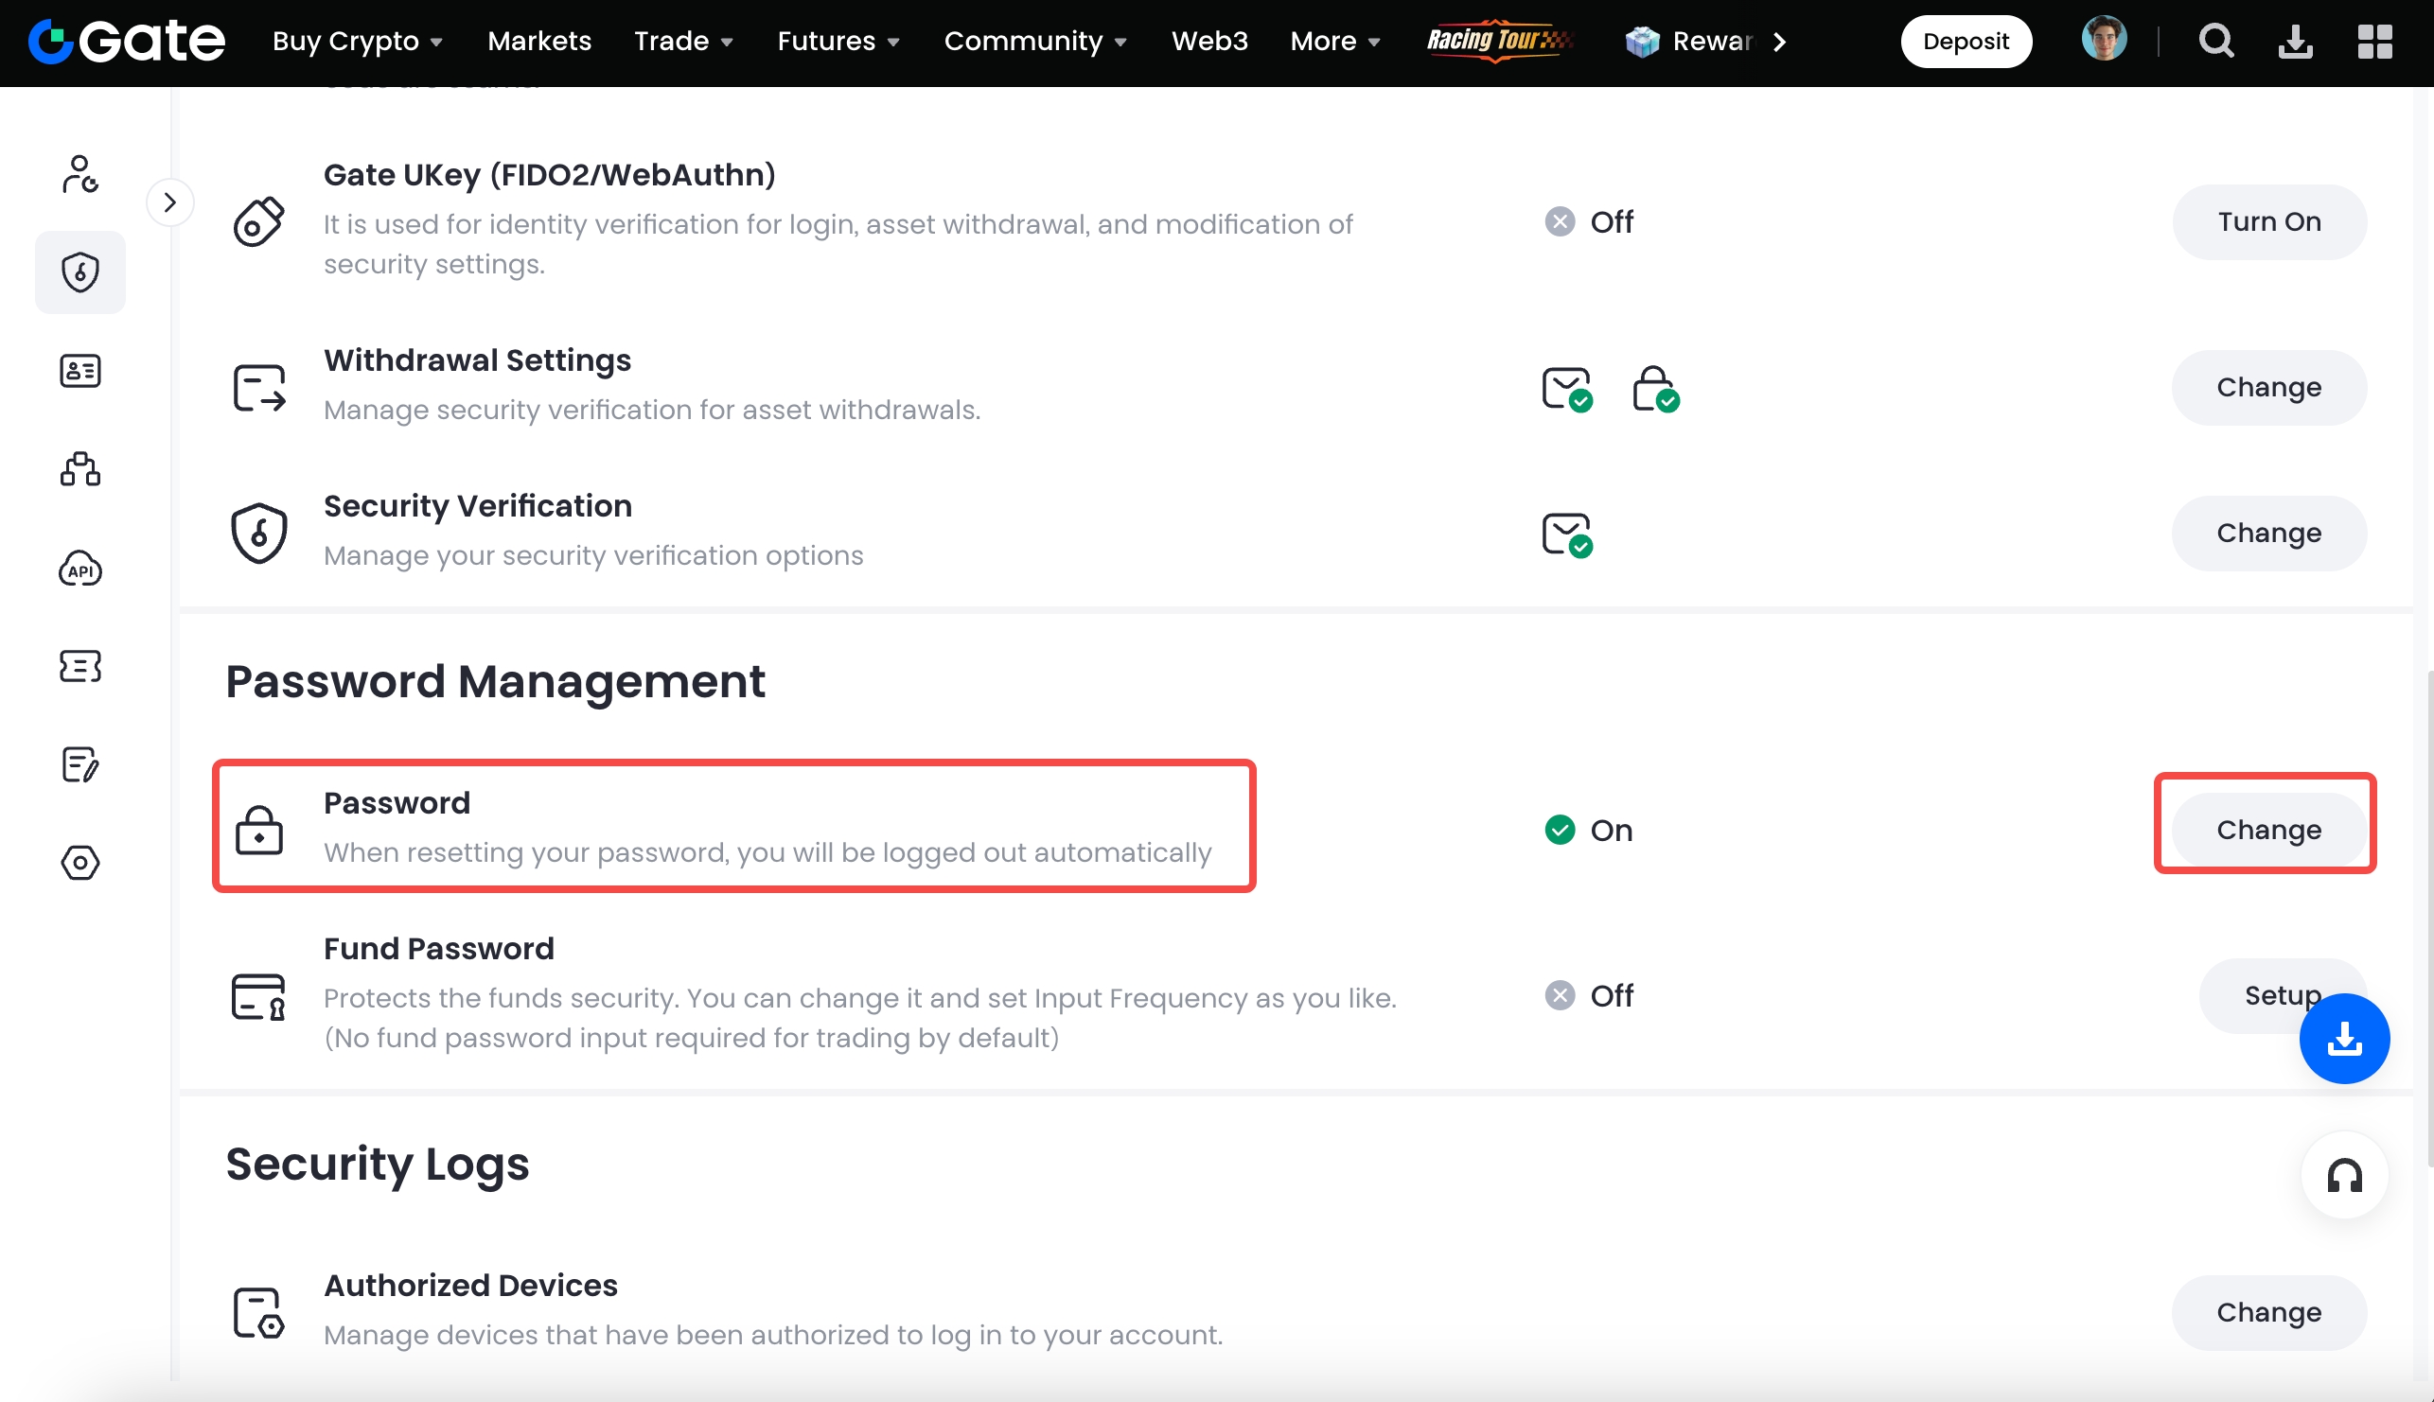Open the sub-accounts sidebar icon
Screen dimensions: 2434x1402
click(x=79, y=469)
